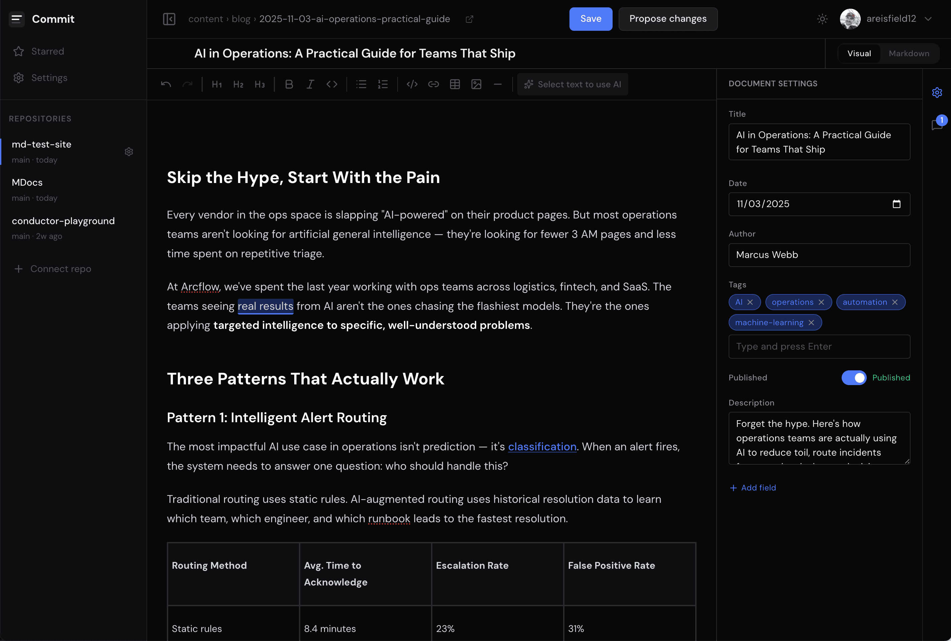Apply Heading 2 formatting
Screen dimensions: 951x641
(238, 84)
